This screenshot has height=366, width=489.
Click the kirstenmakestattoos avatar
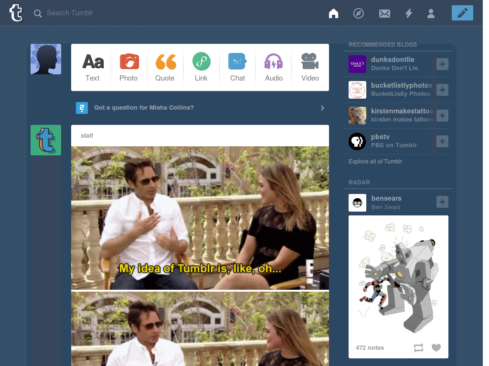click(357, 115)
